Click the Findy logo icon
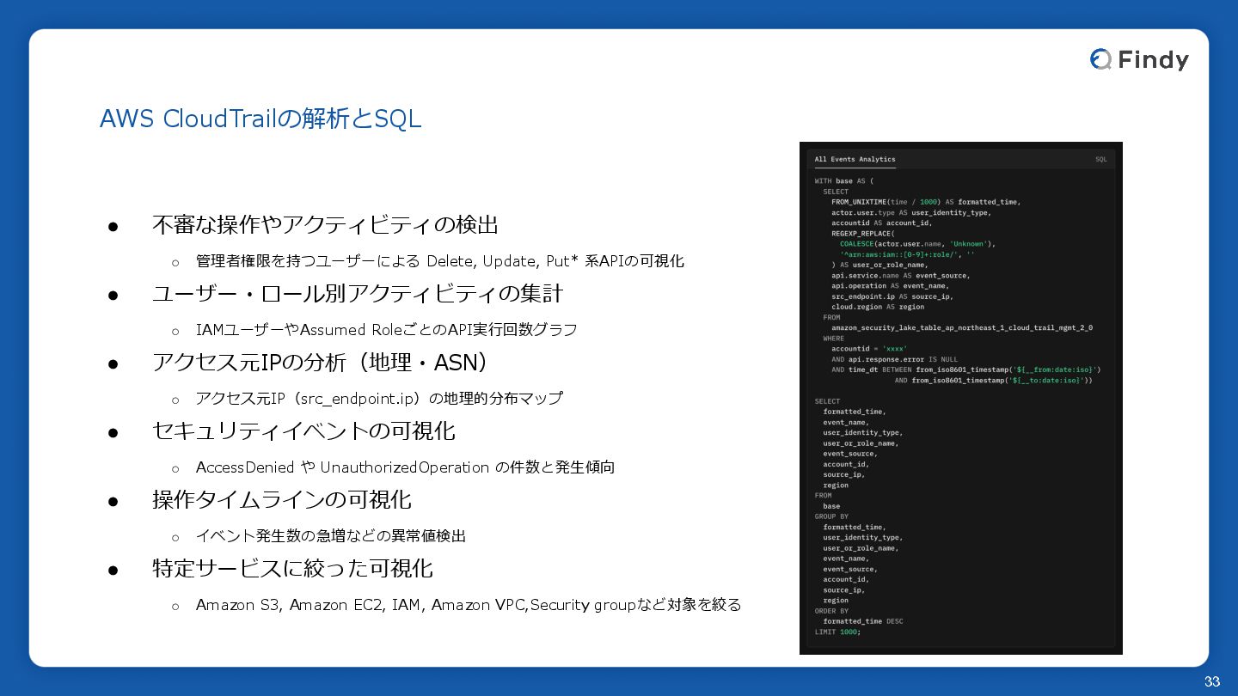1238x696 pixels. pos(1100,59)
